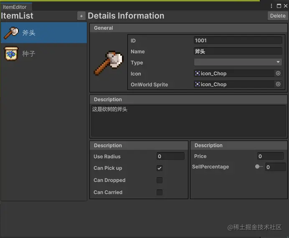The height and width of the screenshot is (238, 289).
Task: Disable the Can Pick up checkbox
Action: tap(160, 168)
